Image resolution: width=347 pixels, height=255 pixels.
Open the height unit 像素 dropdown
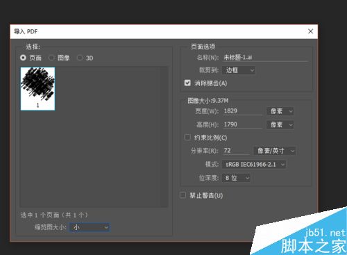click(280, 125)
